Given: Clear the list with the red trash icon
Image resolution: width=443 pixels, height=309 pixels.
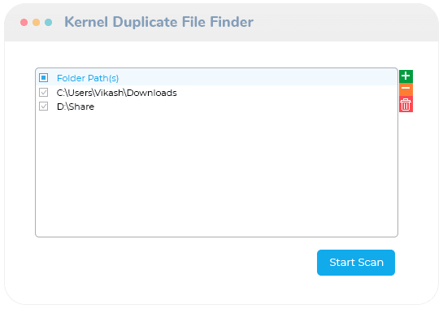Looking at the screenshot, I should pos(406,104).
